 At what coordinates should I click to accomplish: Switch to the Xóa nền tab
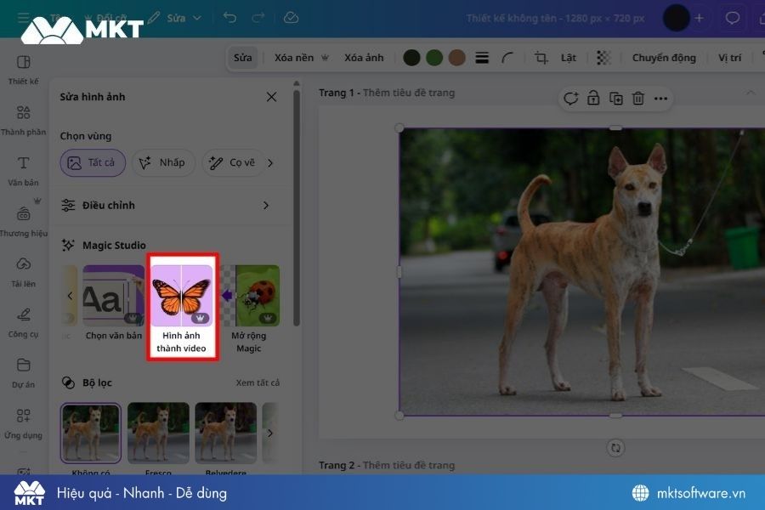[x=293, y=57]
